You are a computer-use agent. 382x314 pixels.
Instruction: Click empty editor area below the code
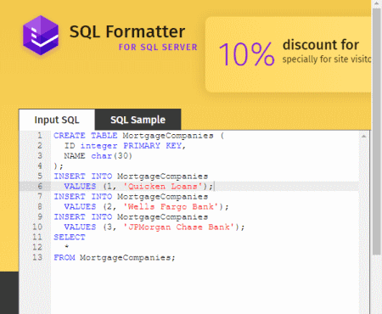[x=204, y=289]
